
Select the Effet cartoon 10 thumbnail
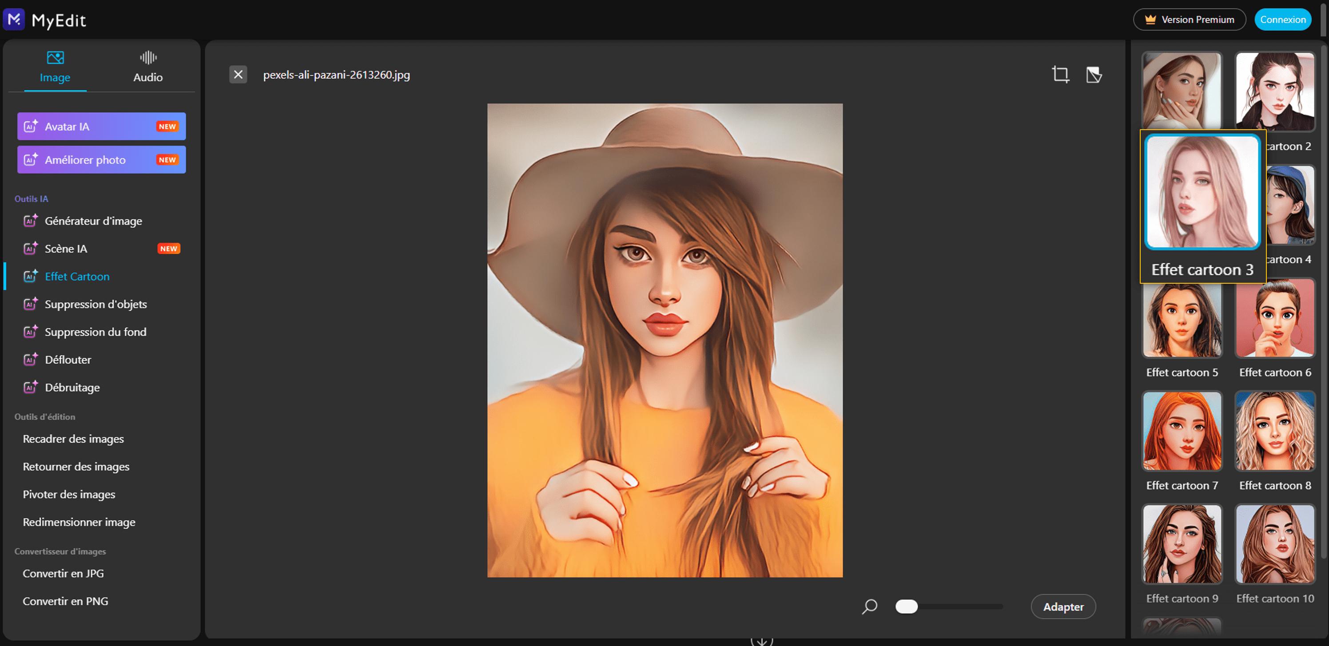(x=1274, y=544)
